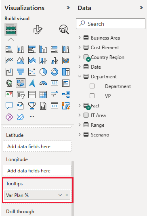Select the stacked column chart visual
This screenshot has height=216, width=147.
(x=21, y=49)
